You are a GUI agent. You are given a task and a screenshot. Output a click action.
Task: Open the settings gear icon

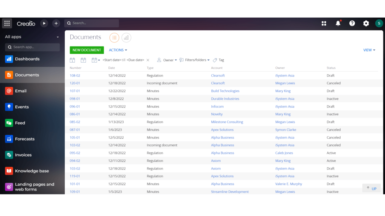point(366,23)
